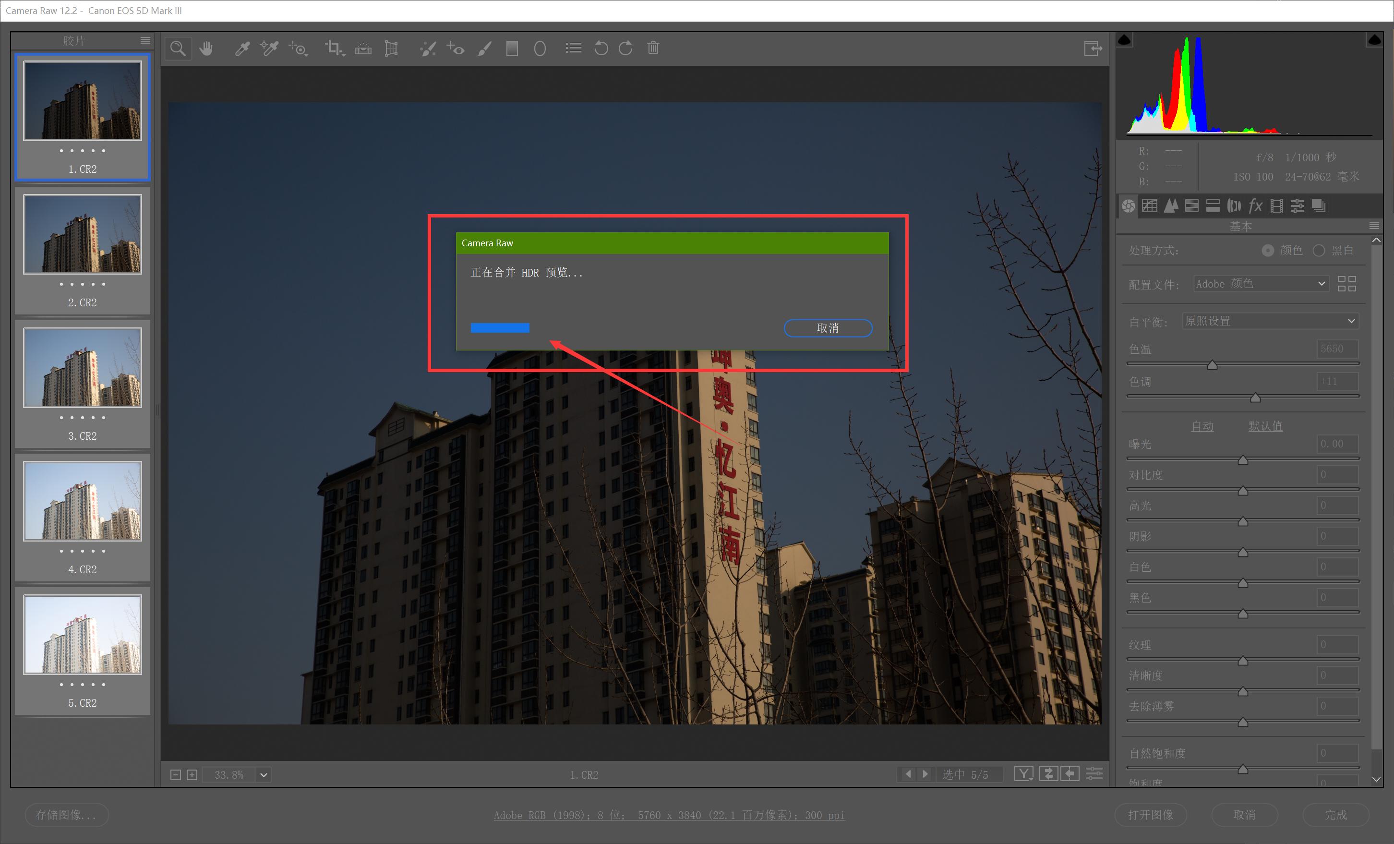This screenshot has height=844, width=1394.
Task: Open the zoom level 33.8% dropdown
Action: point(264,775)
